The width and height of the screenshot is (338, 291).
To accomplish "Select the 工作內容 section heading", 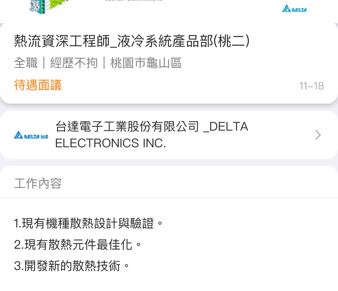I will [x=38, y=183].
